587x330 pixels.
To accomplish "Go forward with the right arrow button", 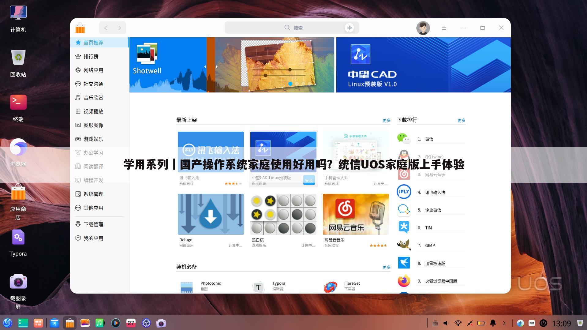I will tap(119, 28).
